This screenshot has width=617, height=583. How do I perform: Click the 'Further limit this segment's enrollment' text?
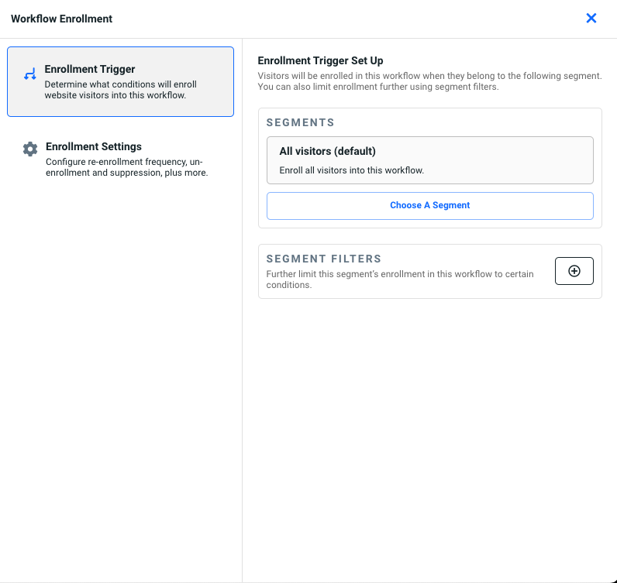pos(399,274)
